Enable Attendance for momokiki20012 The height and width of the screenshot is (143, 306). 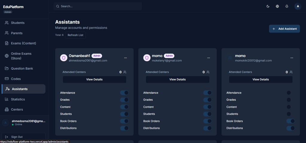click(290, 93)
